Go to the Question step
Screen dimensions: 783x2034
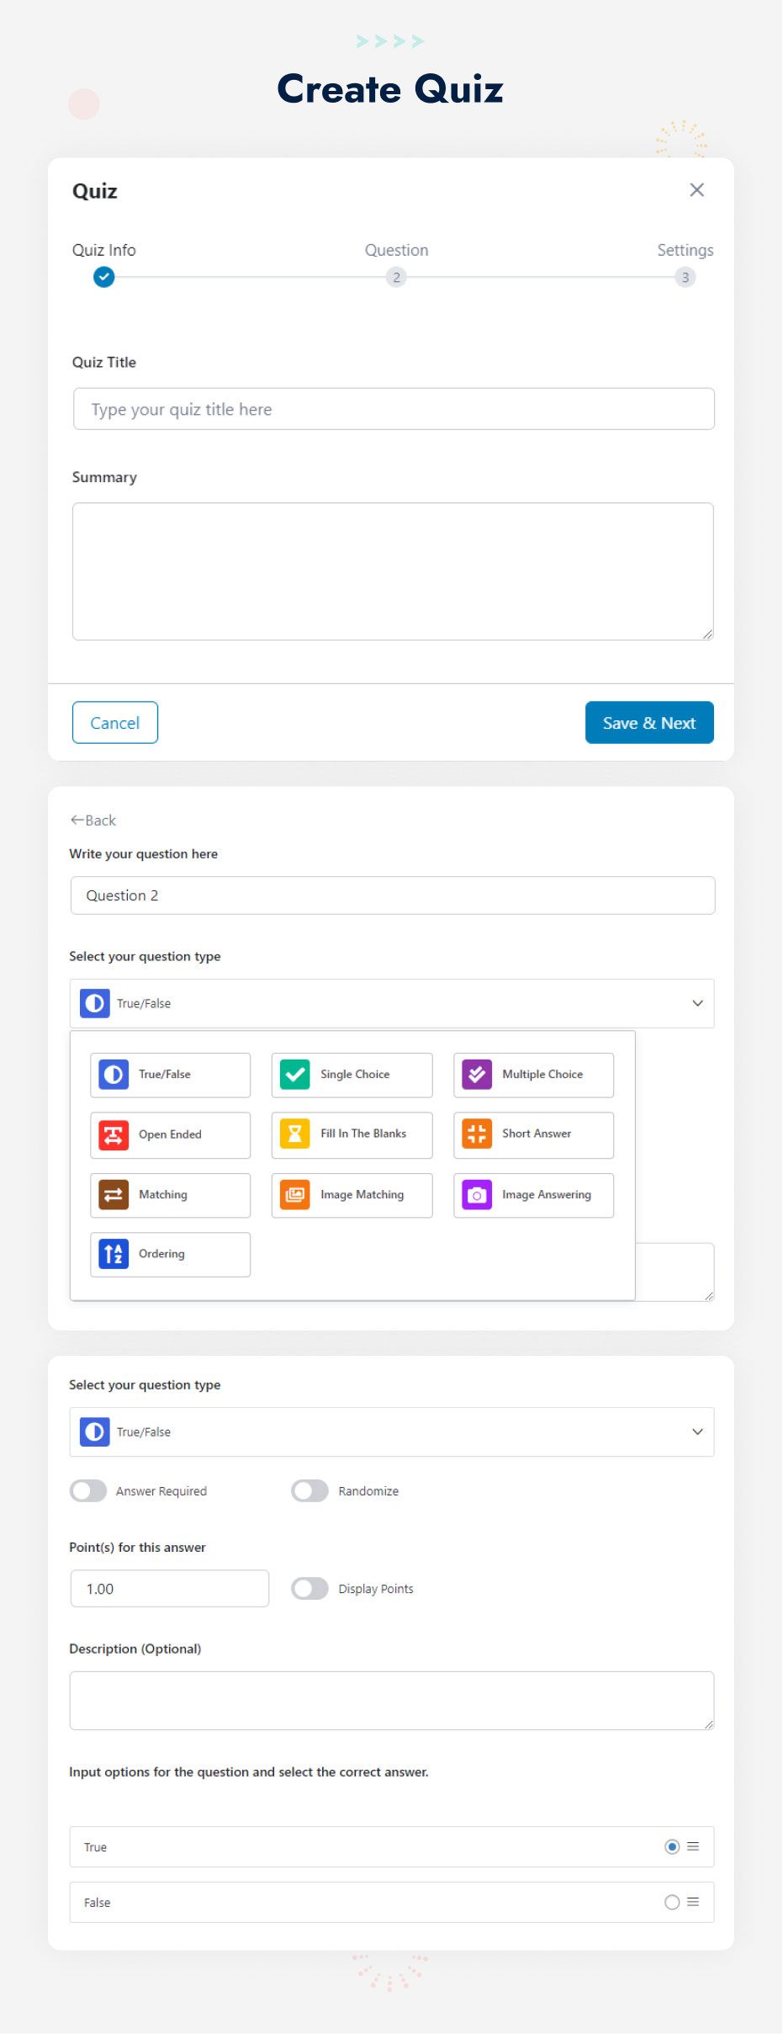point(396,277)
